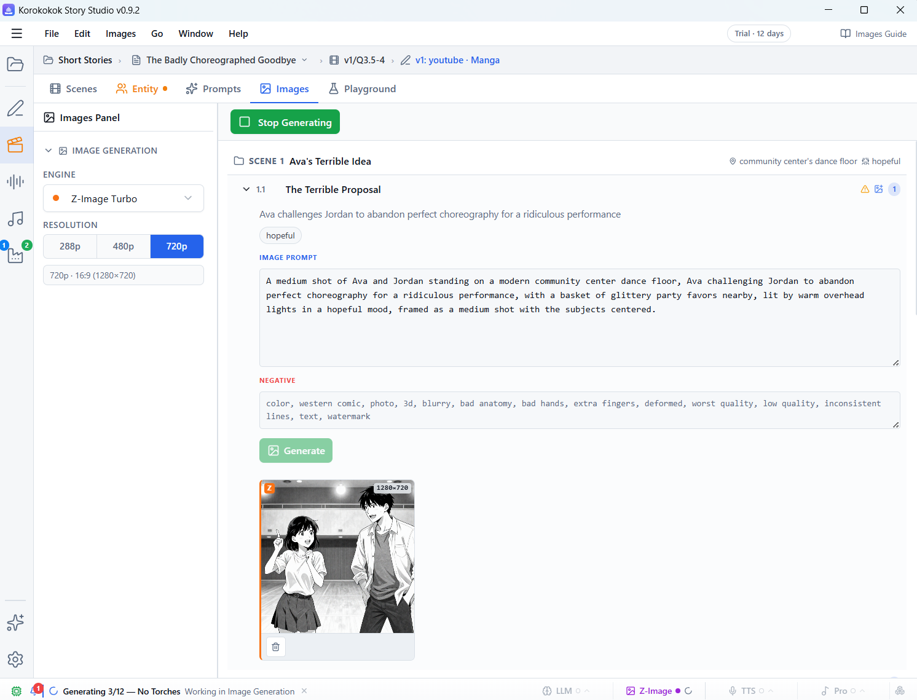The width and height of the screenshot is (917, 700).
Task: Click into the negative prompt text area
Action: coord(580,410)
